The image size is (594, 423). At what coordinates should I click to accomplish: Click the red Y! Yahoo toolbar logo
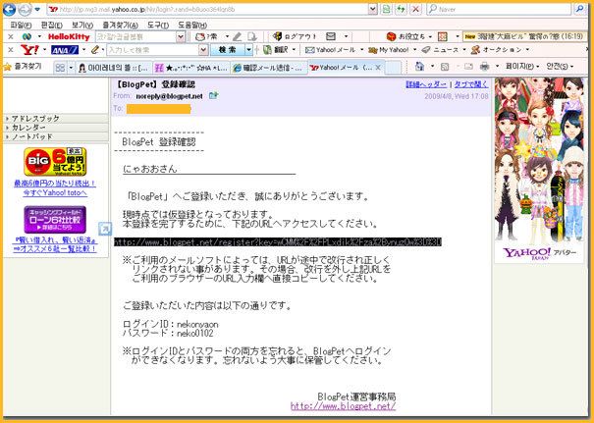coord(29,50)
